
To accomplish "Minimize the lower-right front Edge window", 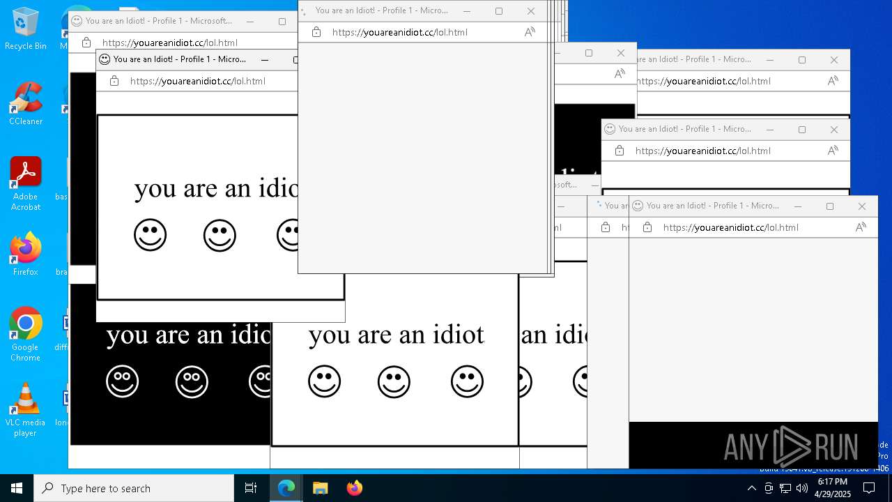I will [x=798, y=206].
